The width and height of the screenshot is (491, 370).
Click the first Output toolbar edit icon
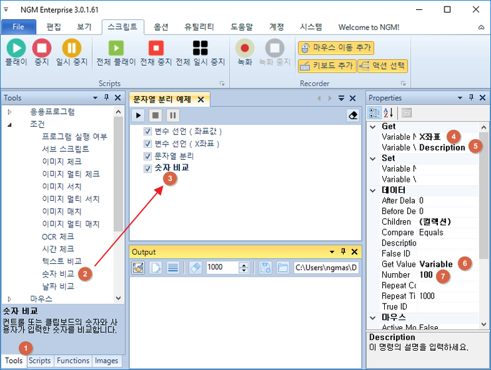point(138,268)
